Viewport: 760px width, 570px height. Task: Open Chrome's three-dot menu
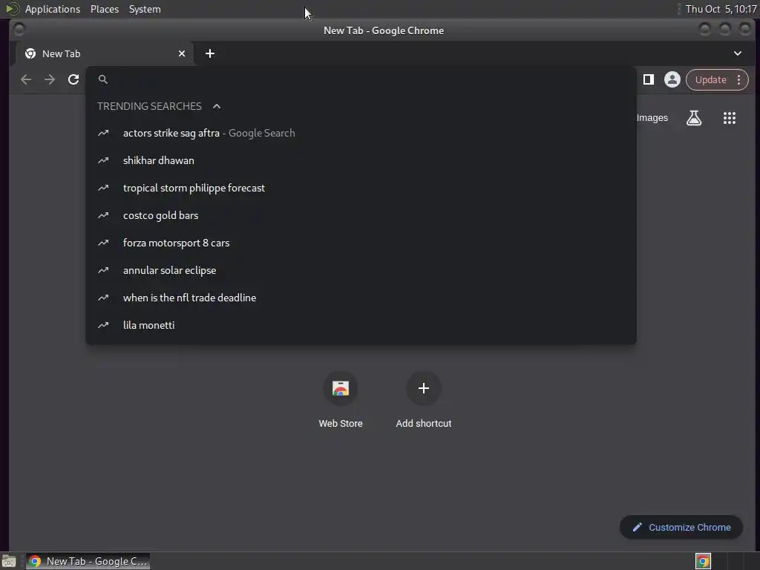(x=738, y=79)
